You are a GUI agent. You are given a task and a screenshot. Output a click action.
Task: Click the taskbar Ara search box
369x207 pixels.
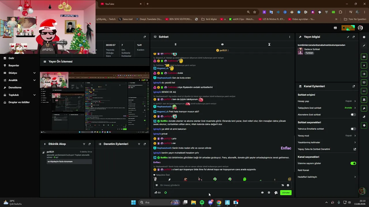point(159,202)
